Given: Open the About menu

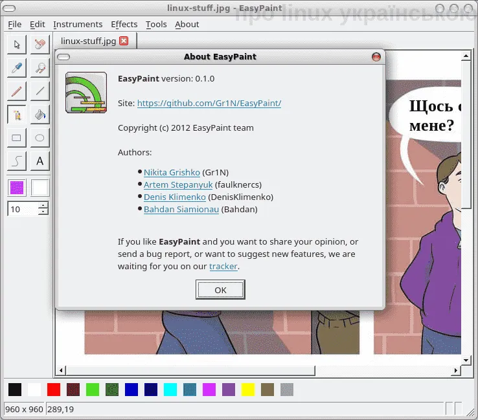Looking at the screenshot, I should point(187,25).
